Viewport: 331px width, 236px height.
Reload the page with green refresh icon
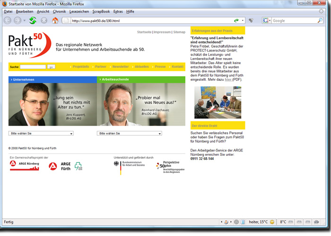[33, 20]
